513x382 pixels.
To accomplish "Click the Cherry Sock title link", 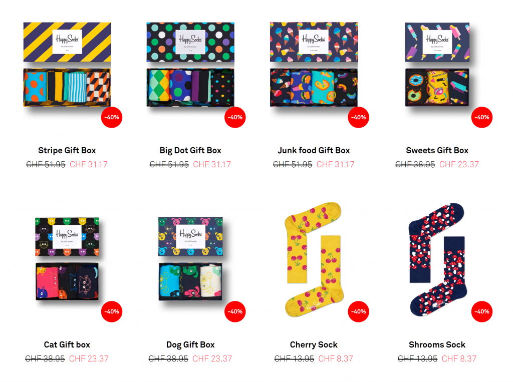I will [x=314, y=345].
